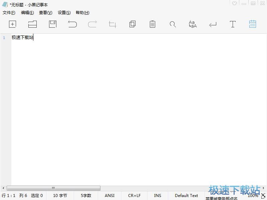Copy text with the copy icon
Viewport: 267px width, 200px height.
132,24
